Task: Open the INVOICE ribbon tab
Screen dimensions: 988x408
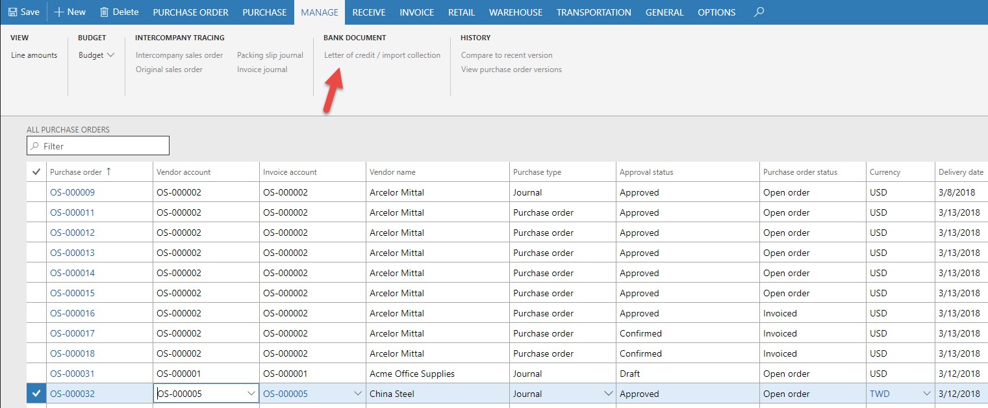Action: (x=416, y=12)
